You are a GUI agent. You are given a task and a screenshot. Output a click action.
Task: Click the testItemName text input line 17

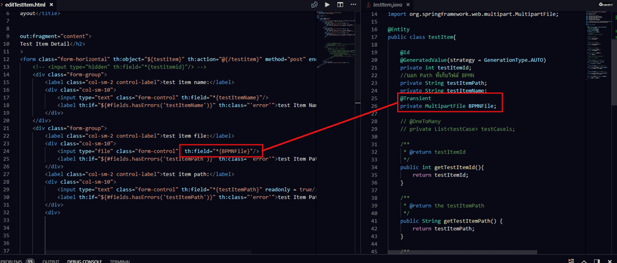[163, 98]
